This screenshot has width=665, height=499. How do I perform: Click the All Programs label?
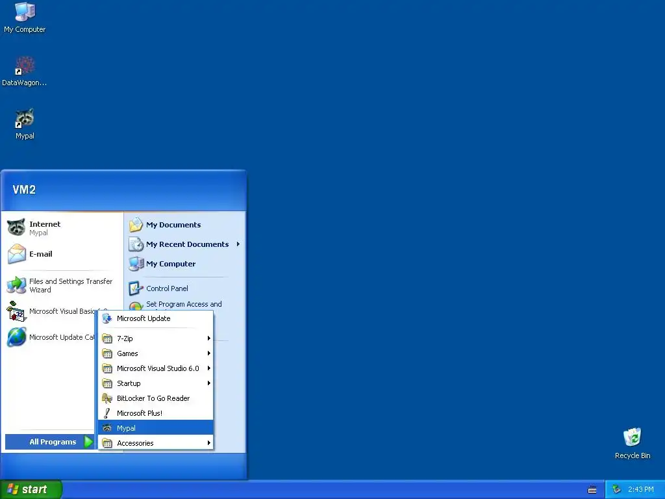pos(53,442)
